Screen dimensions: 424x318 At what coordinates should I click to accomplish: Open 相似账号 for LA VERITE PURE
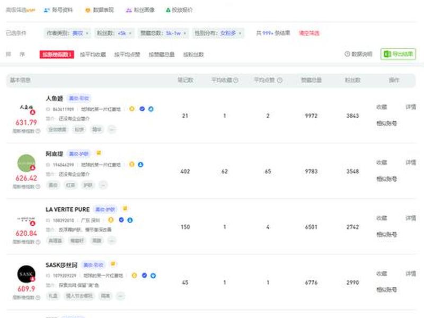387,234
